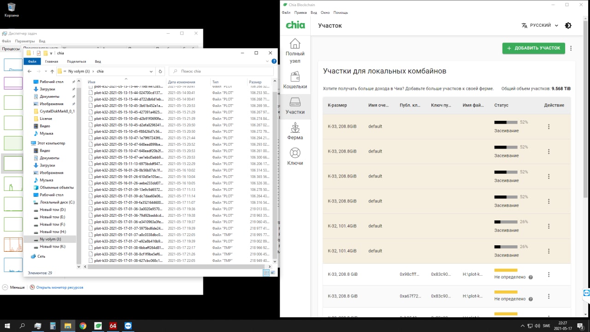Open Параметры menu in Task Manager
This screenshot has width=590, height=332.
[x=24, y=41]
